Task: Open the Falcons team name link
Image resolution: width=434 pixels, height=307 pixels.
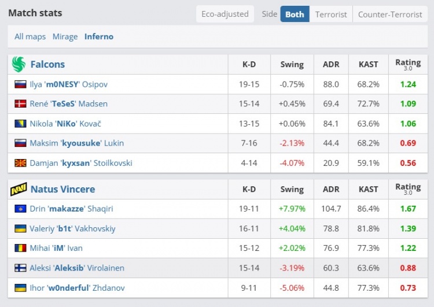Action: (x=47, y=64)
